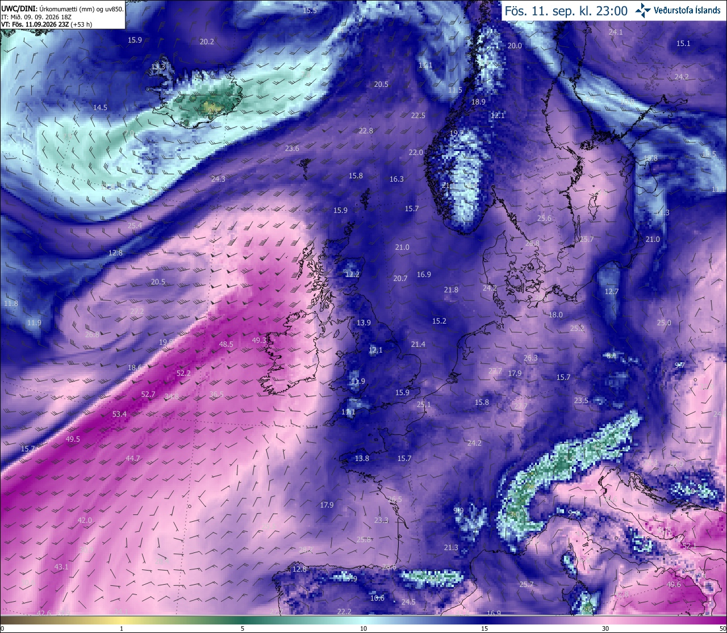Click the 52.7 value label on map
Viewport: 727px width, 633px height.
tap(148, 394)
